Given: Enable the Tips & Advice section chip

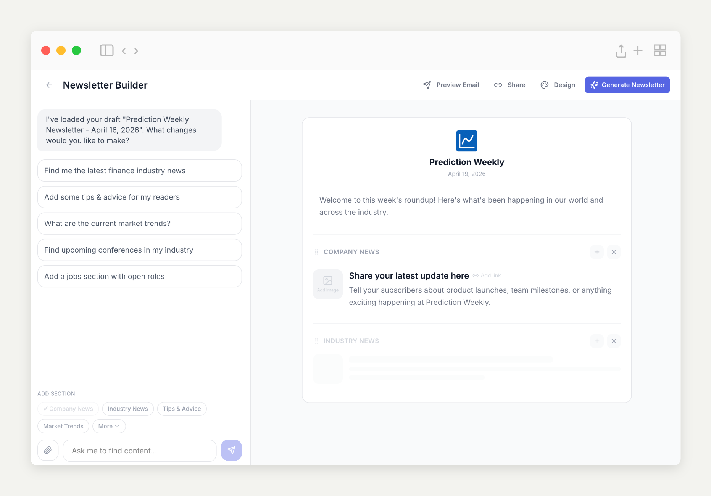Looking at the screenshot, I should 182,409.
